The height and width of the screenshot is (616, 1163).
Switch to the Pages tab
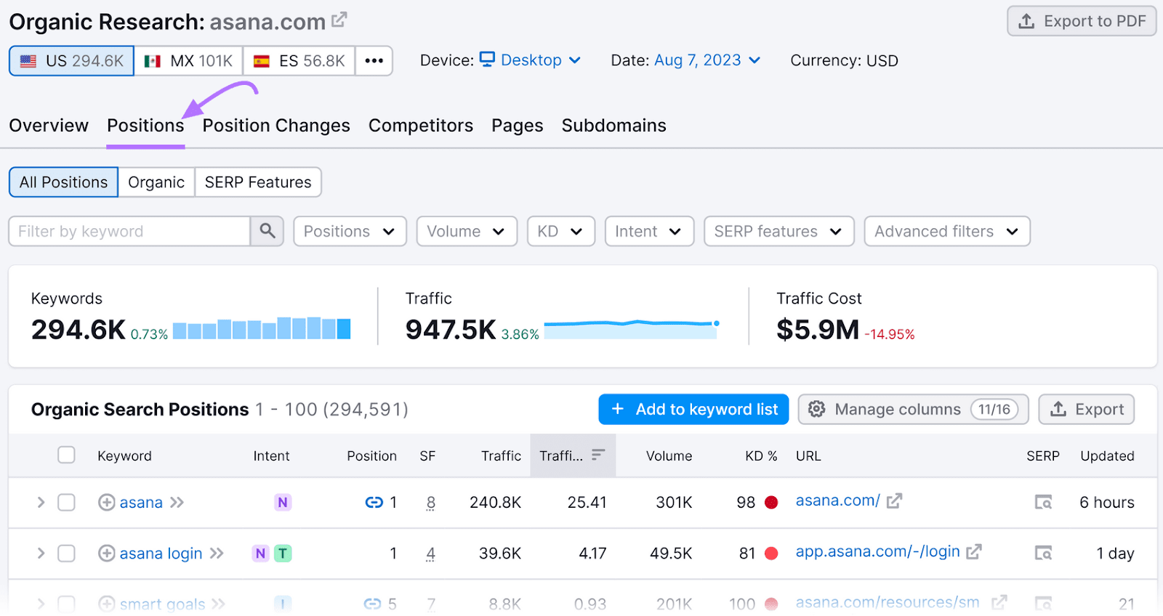(x=518, y=126)
